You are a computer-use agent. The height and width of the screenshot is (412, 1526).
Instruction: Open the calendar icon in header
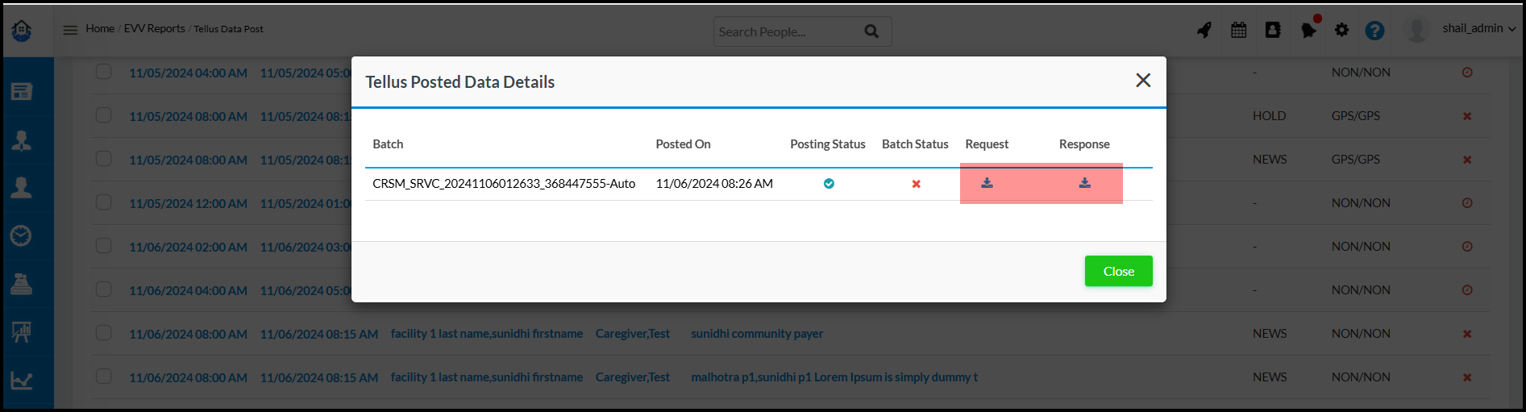(1238, 31)
